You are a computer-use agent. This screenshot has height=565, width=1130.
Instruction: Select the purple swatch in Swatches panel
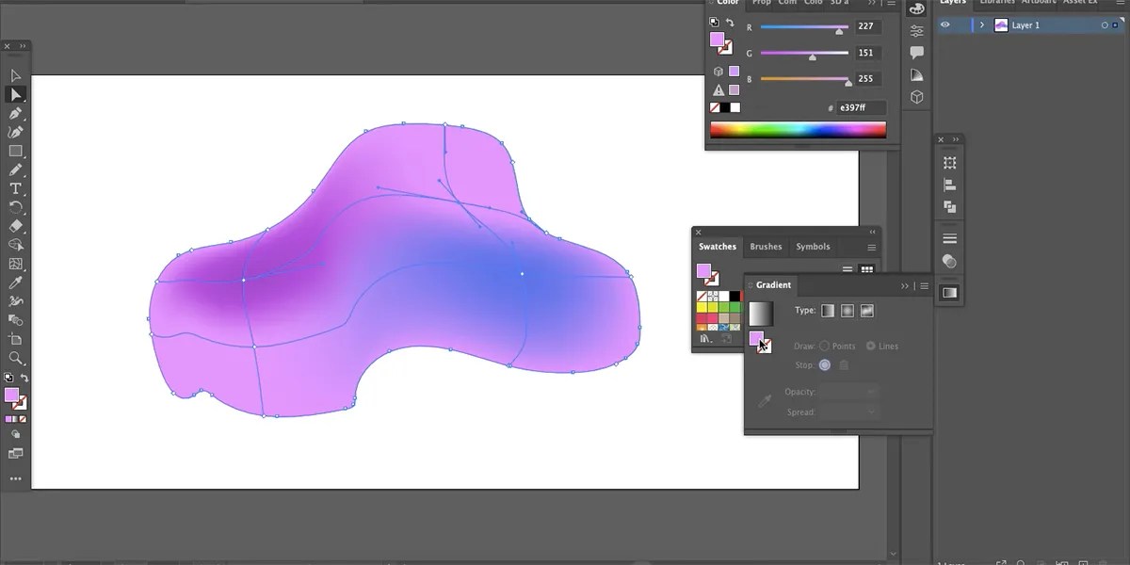tap(706, 271)
